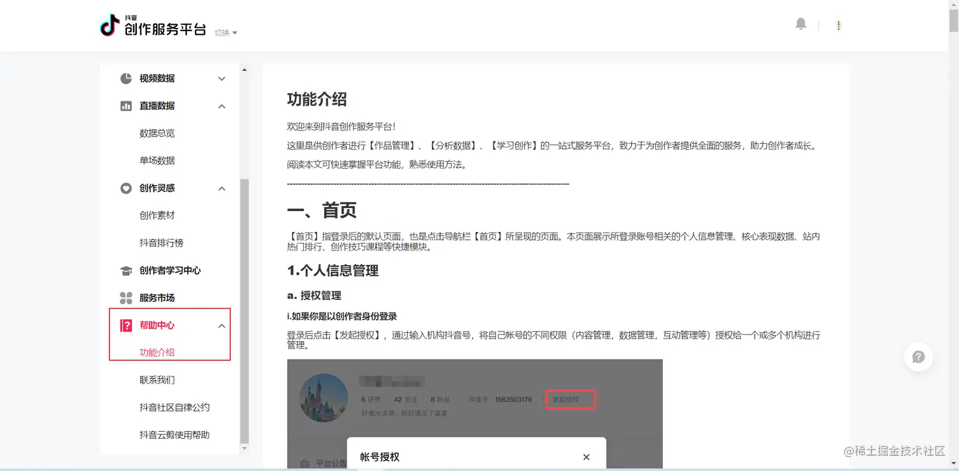Click the castle profile avatar in screenshot
Image resolution: width=959 pixels, height=471 pixels.
tap(323, 398)
